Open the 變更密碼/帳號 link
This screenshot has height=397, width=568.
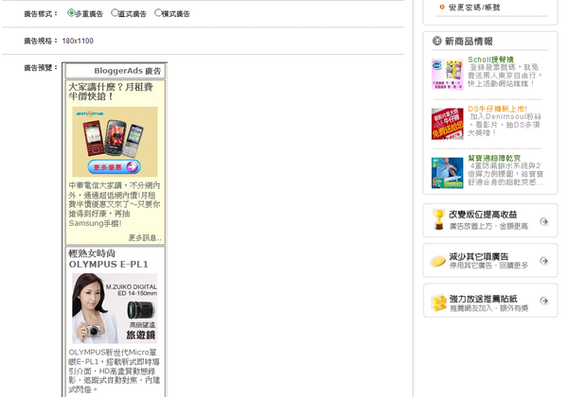click(474, 8)
